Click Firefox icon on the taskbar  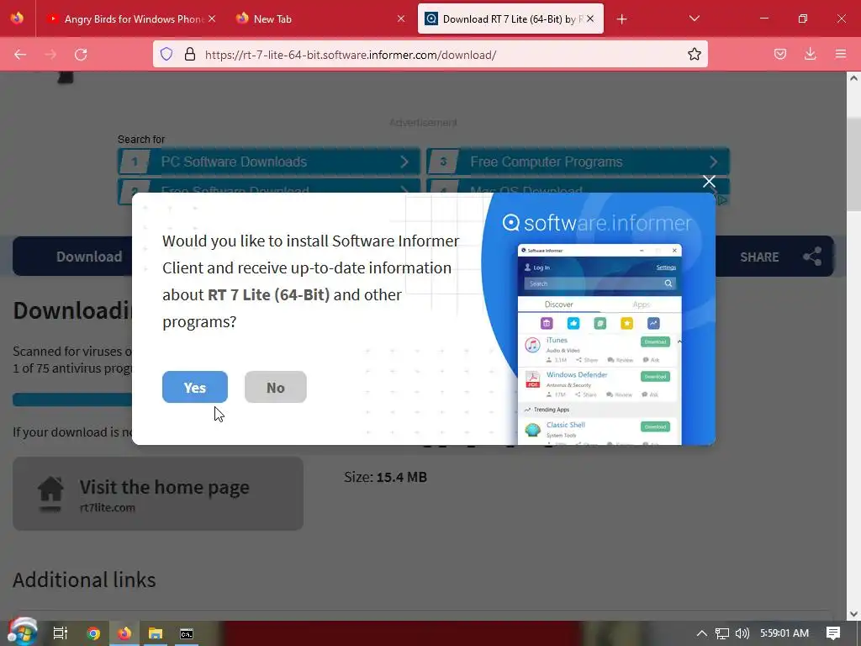(x=124, y=633)
